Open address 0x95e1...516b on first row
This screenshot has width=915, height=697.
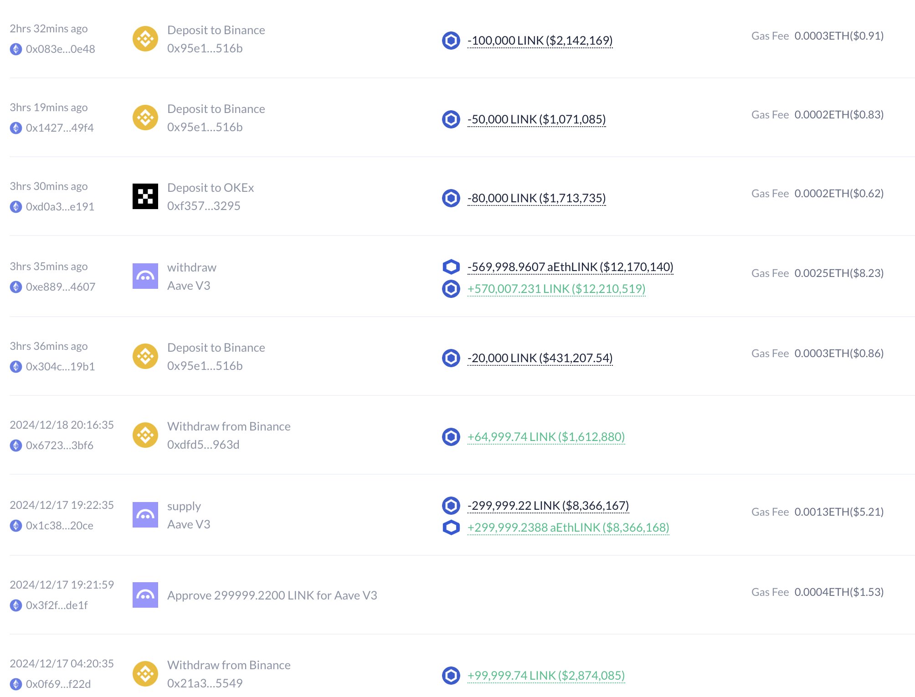[205, 48]
